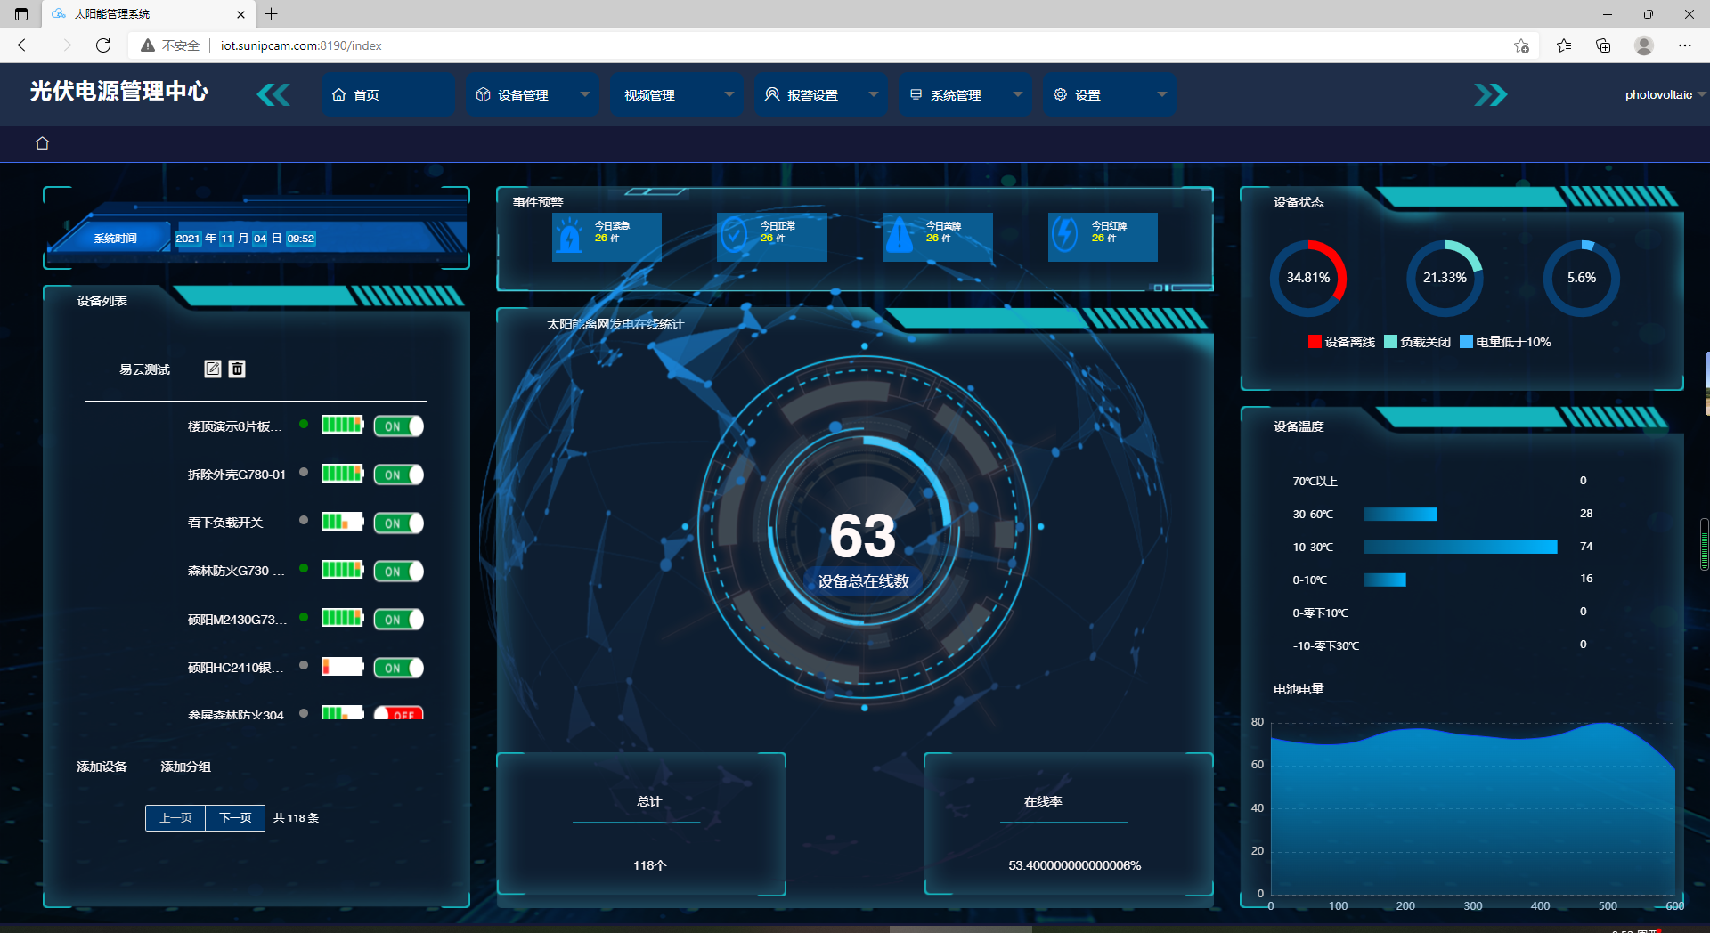Image resolution: width=1710 pixels, height=933 pixels.
Task: Expand the 系统管理 dropdown menu
Action: point(965,95)
